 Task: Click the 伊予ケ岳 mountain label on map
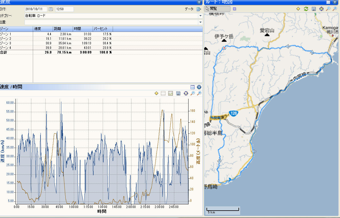pos(224,36)
